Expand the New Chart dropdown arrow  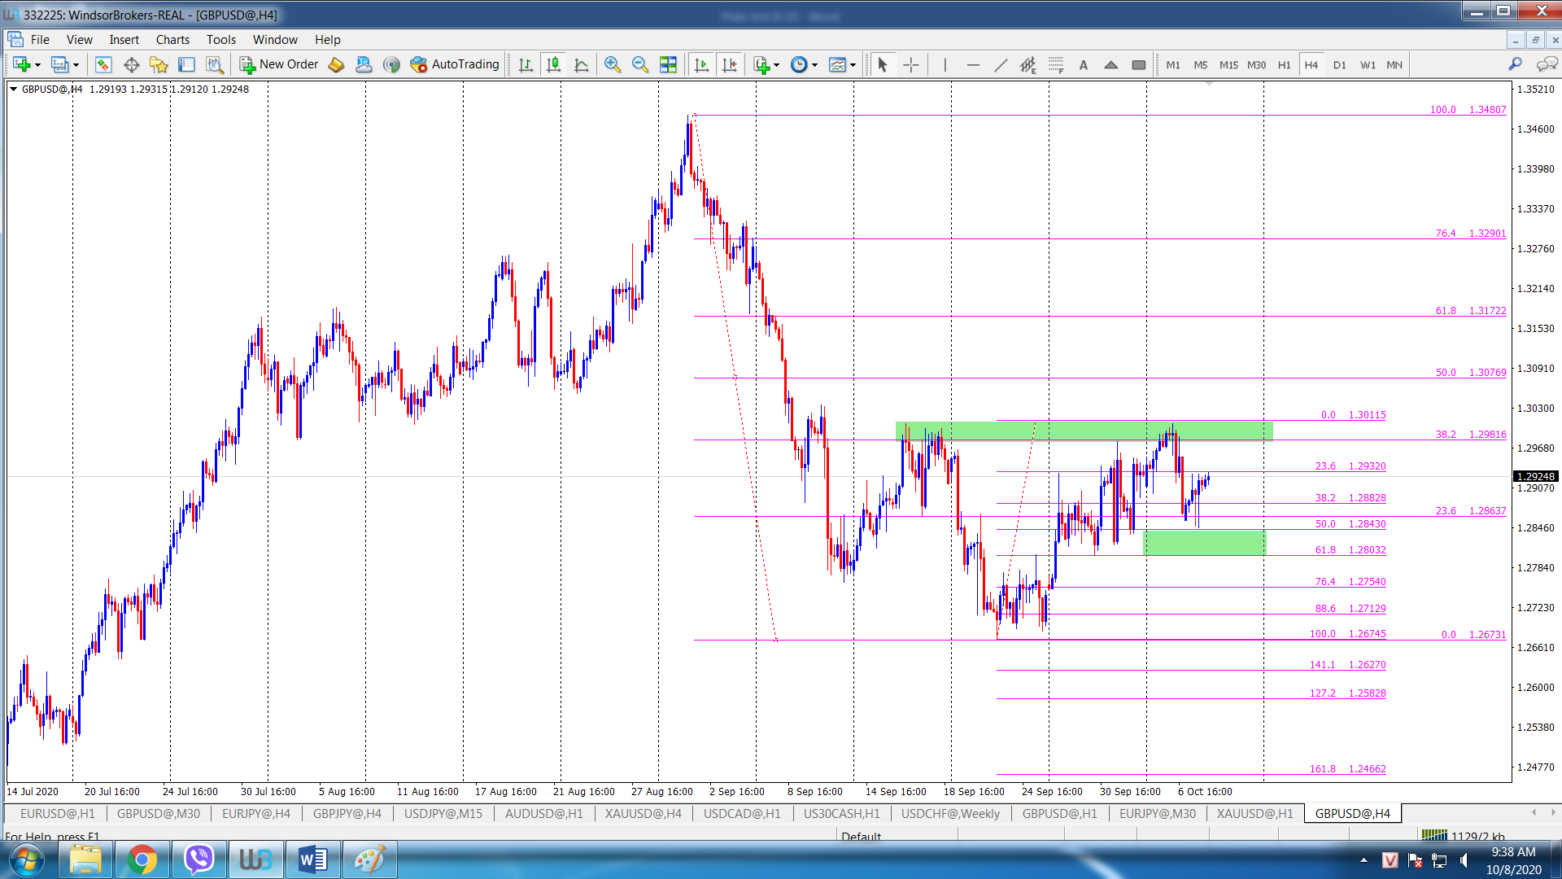[37, 65]
